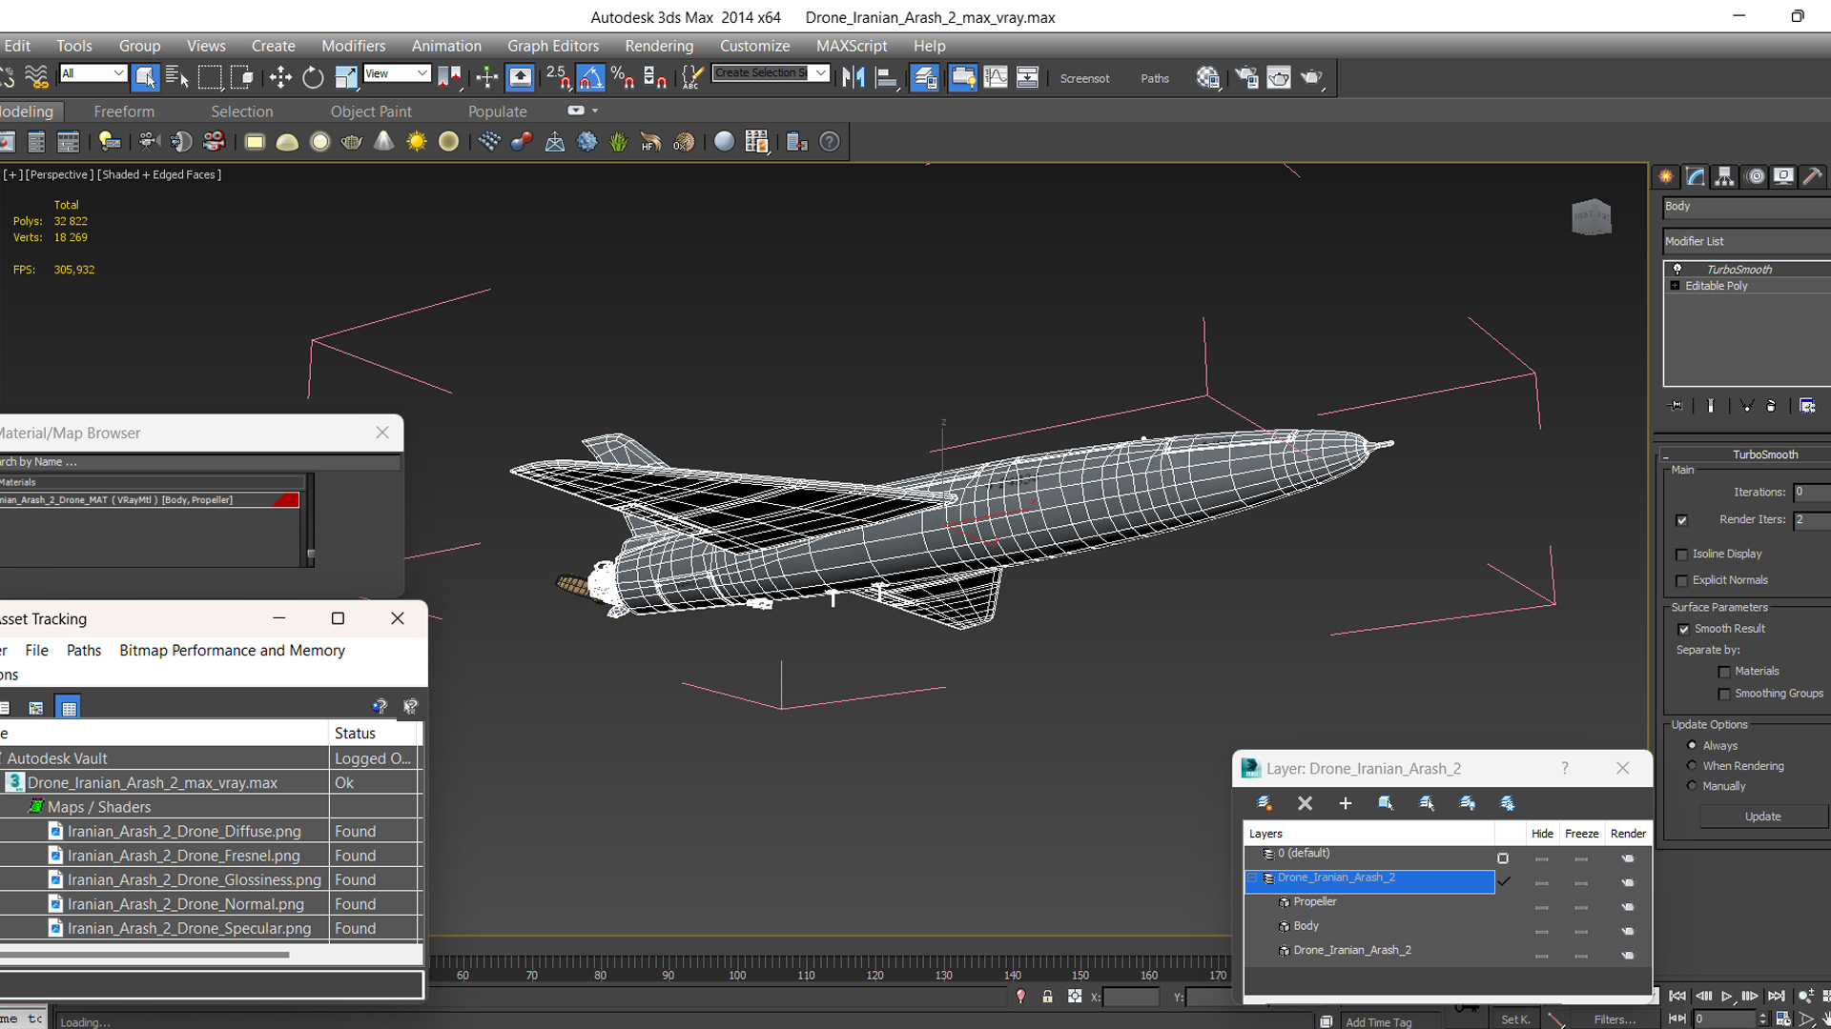1831x1029 pixels.
Task: Select the When Rendering update option
Action: (1693, 765)
